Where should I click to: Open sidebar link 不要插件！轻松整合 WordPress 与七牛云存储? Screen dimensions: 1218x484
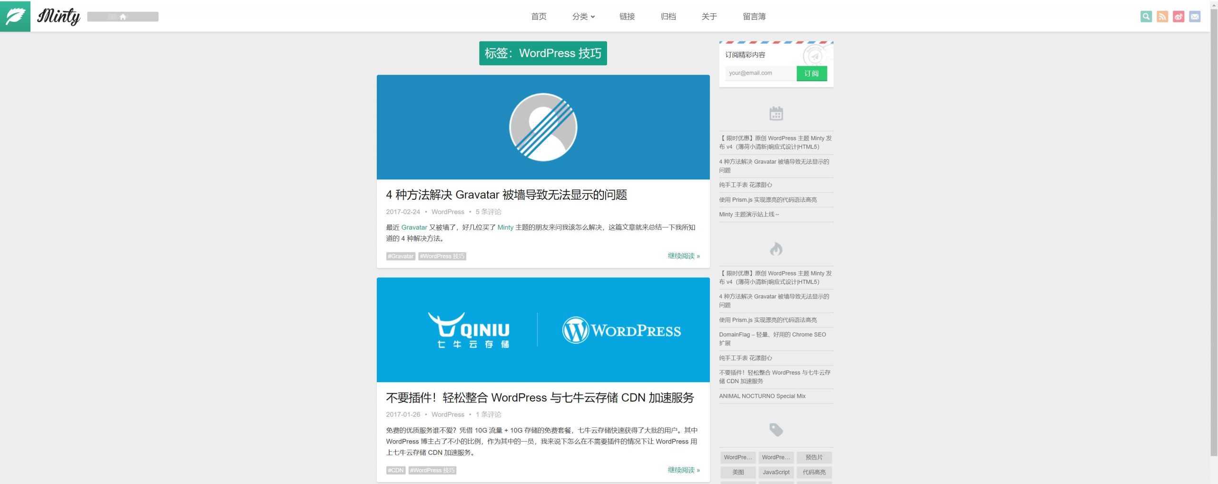(x=775, y=377)
